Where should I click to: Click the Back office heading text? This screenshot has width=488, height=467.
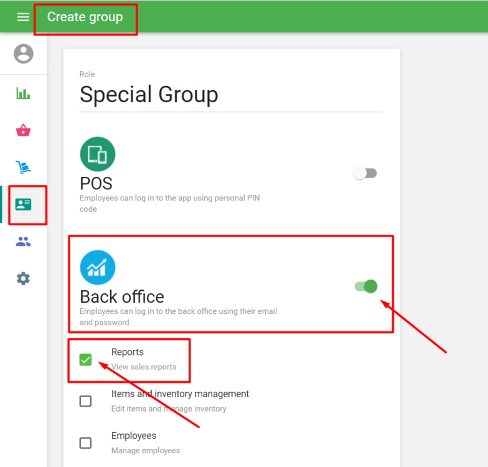(122, 296)
